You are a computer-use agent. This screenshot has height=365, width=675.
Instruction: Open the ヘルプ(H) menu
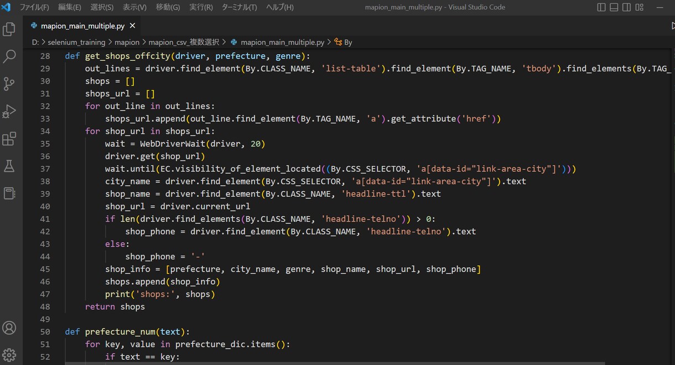[x=280, y=7]
